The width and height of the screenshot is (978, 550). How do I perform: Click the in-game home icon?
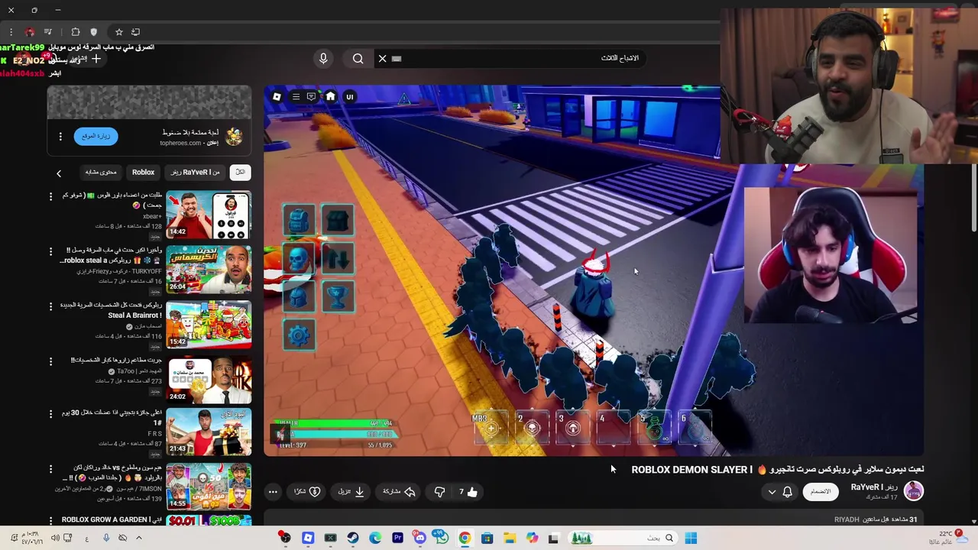pyautogui.click(x=330, y=97)
